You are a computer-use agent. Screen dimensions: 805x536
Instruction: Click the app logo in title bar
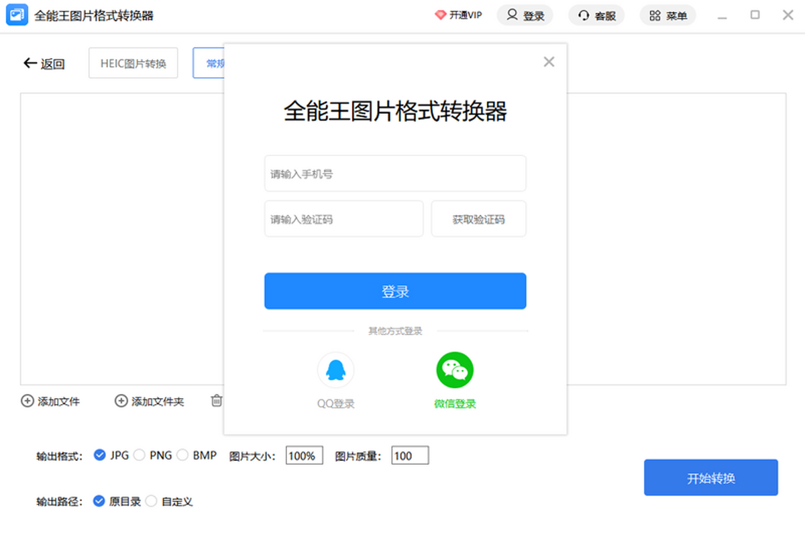click(x=17, y=15)
